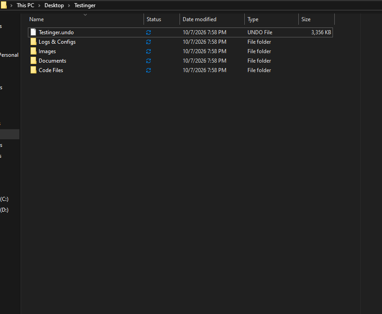382x314 pixels.
Task: Sort by the Status column header
Action: (162, 19)
